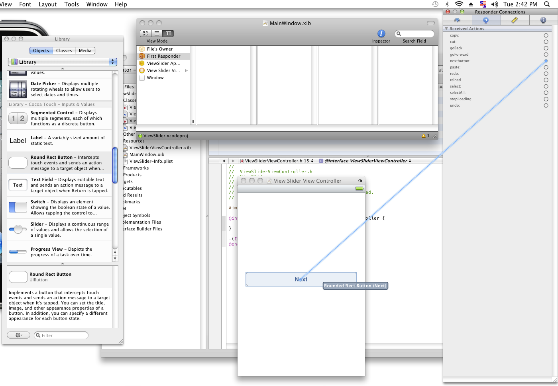Open the ViewSliderViewController.h file popup
Viewport: 558px width, 386px height.
277,161
